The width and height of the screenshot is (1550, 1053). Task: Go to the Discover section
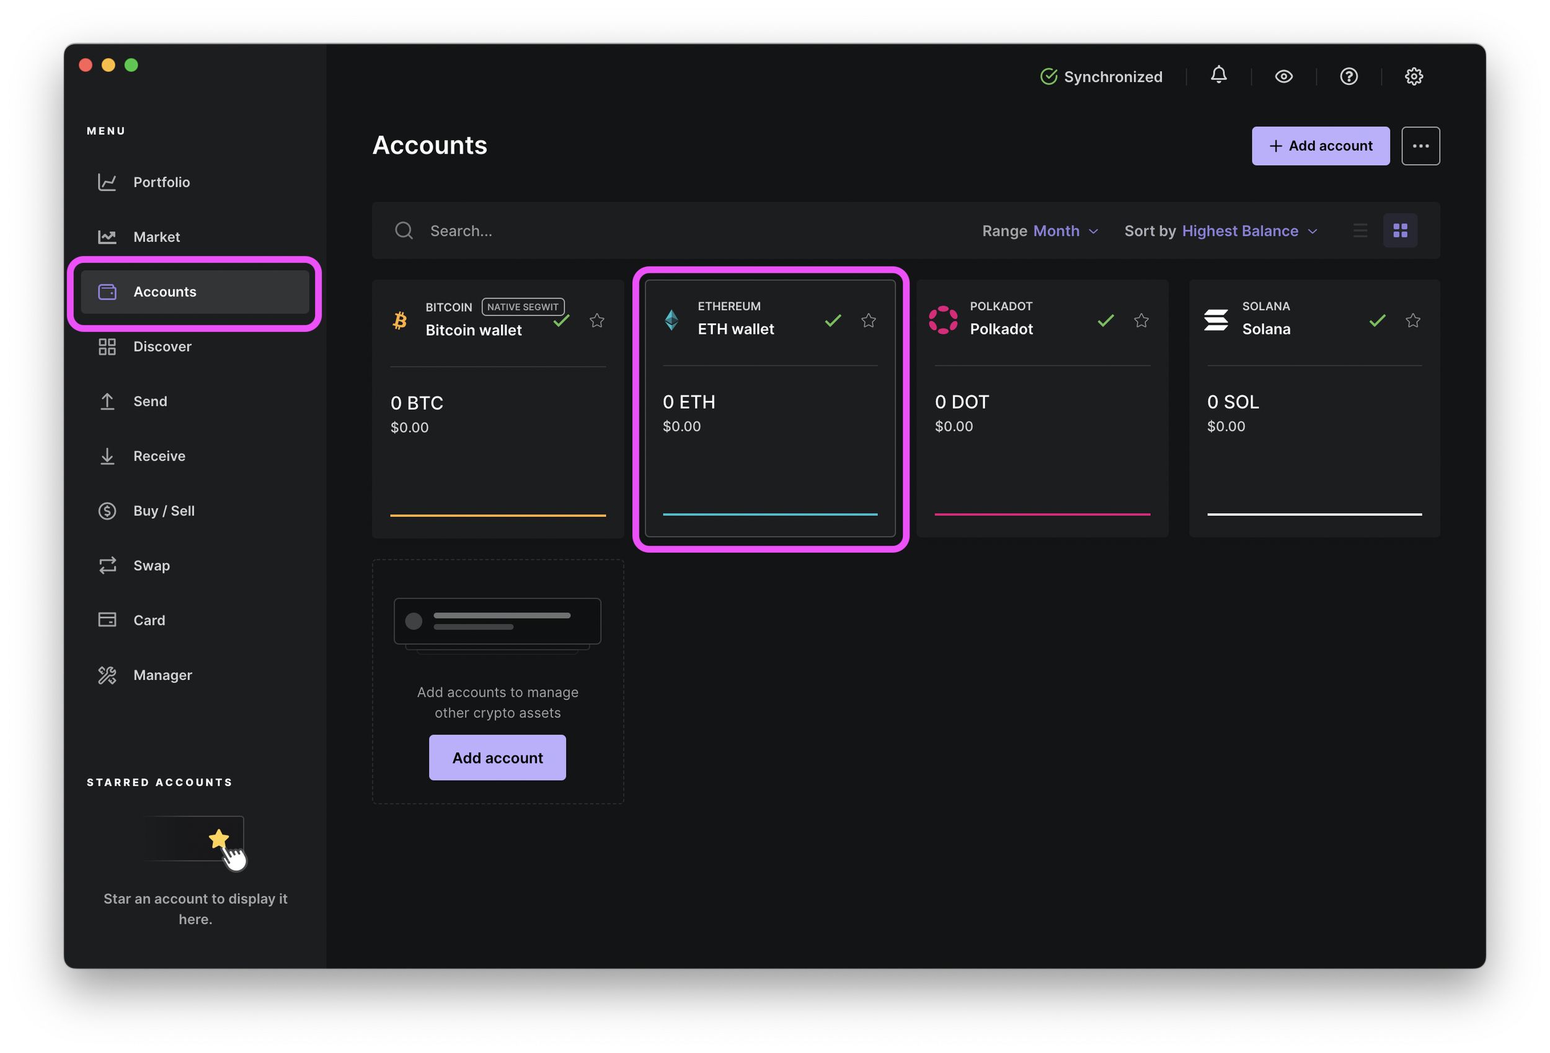point(107,346)
